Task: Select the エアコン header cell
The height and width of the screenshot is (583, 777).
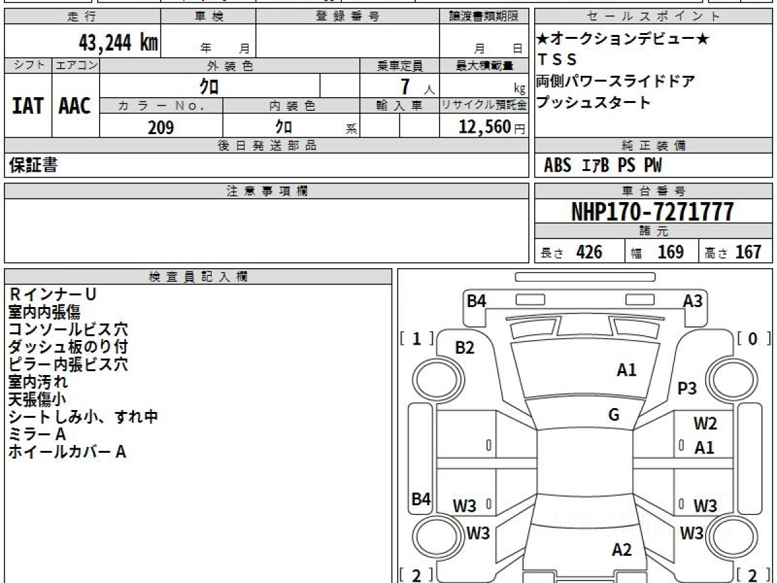Action: [76, 65]
